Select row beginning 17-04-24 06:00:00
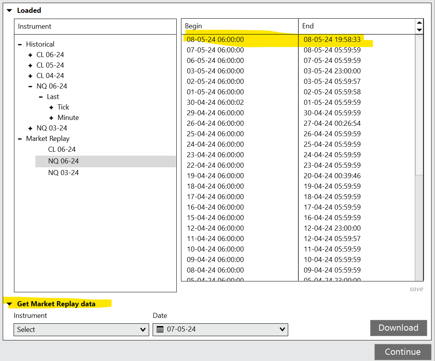The width and height of the screenshot is (435, 361). coord(298,197)
